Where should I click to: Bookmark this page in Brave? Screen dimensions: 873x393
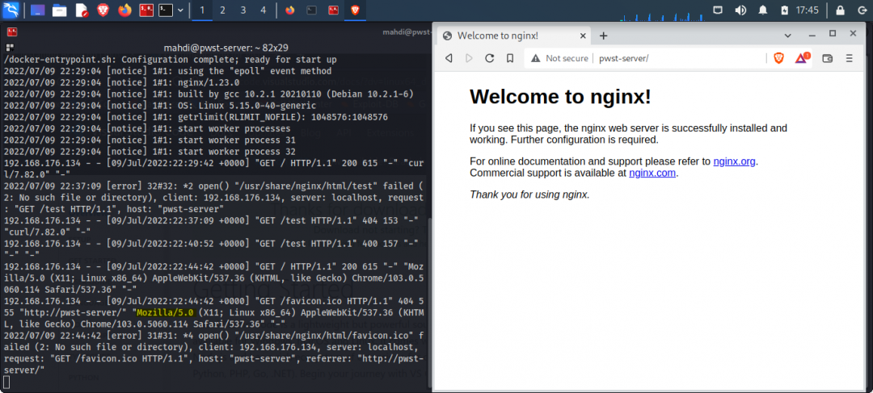[x=510, y=58]
